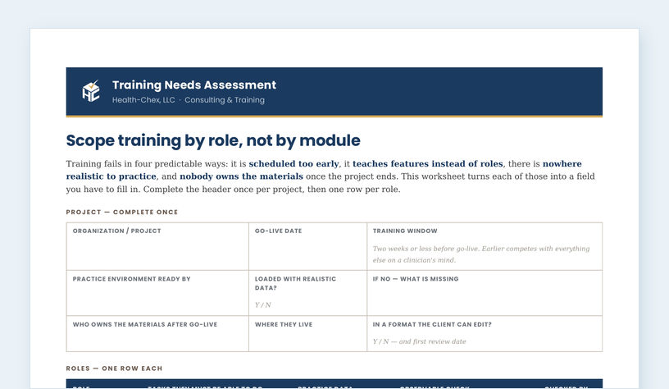The width and height of the screenshot is (669, 389).
Task: Click the 'PROJECT — COMPLETE ONCE' section label
Action: tap(122, 213)
